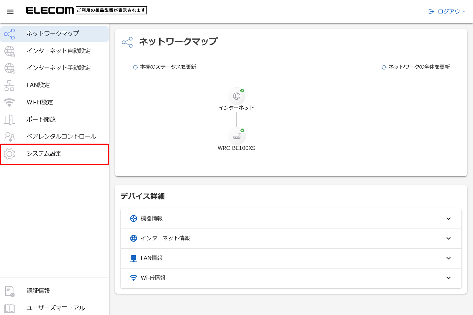
Task: Expand the Wi-Fi情報 section chevron
Action: [448, 278]
